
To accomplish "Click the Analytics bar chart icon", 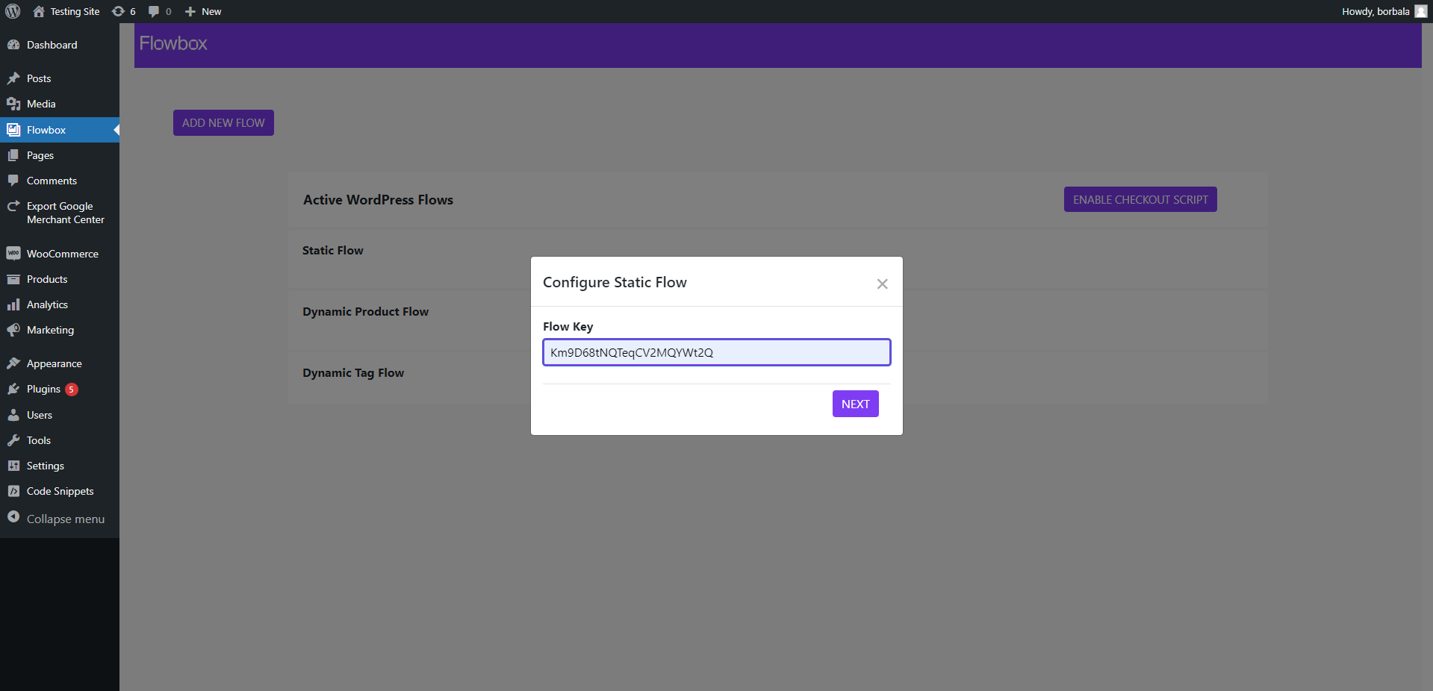I will tap(13, 304).
